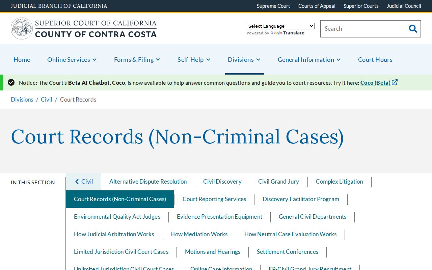Click the search magnifier icon
Viewport: 432px width, 270px height.
pyautogui.click(x=413, y=29)
